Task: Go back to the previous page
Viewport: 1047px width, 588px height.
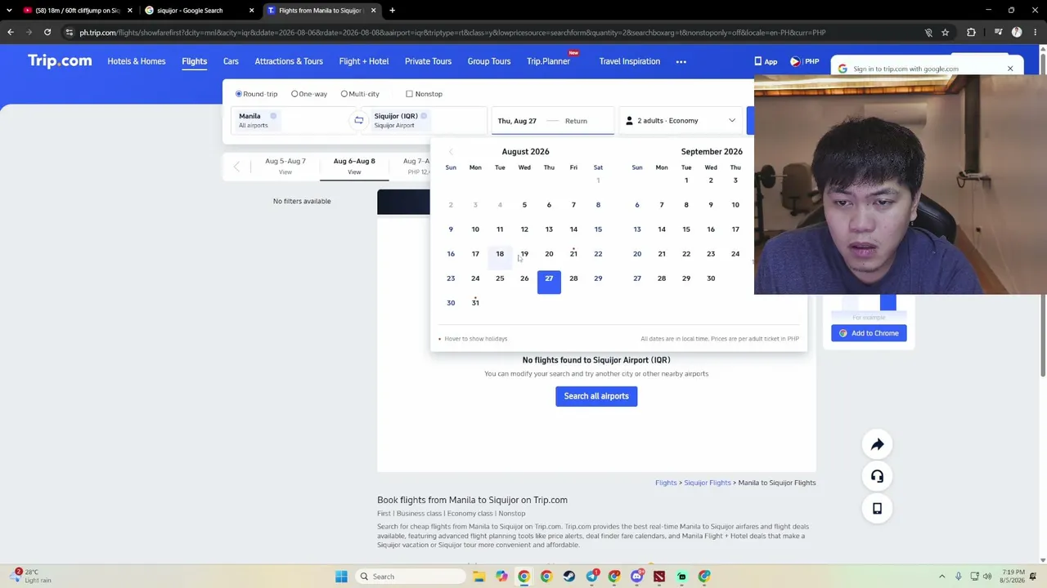Action: [x=11, y=33]
